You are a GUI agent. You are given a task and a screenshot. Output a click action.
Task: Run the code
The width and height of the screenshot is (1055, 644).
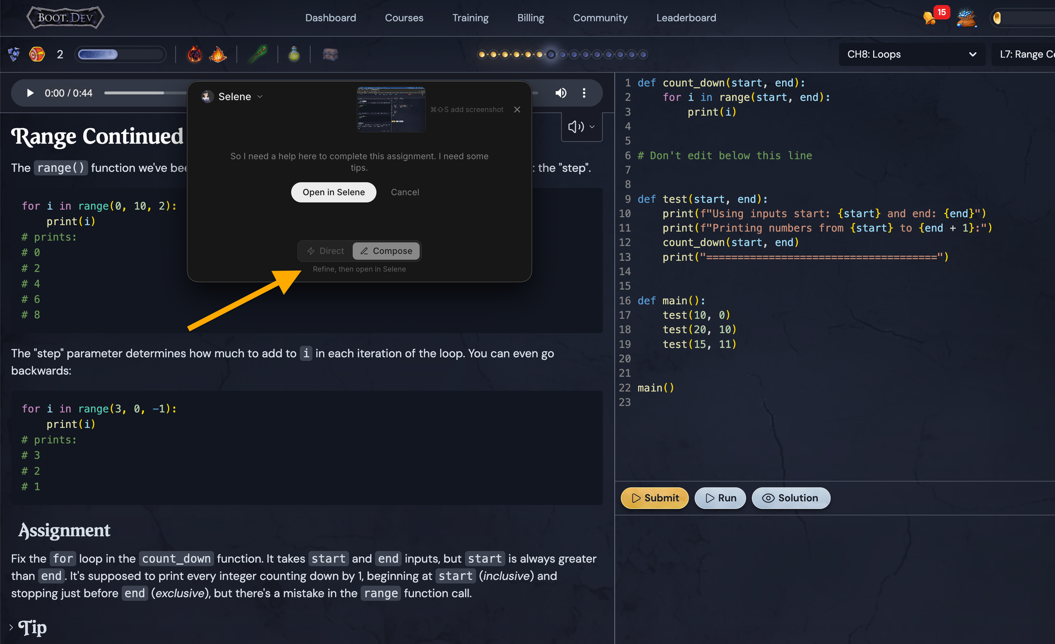[x=720, y=498]
